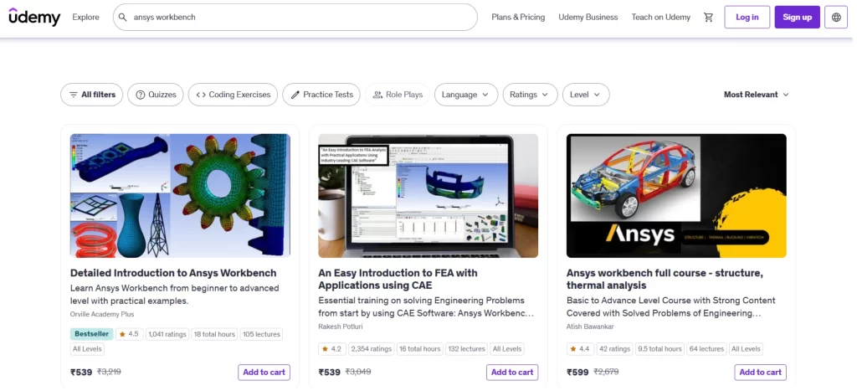Click the Sign up button
This screenshot has height=391, width=857.
pos(798,18)
